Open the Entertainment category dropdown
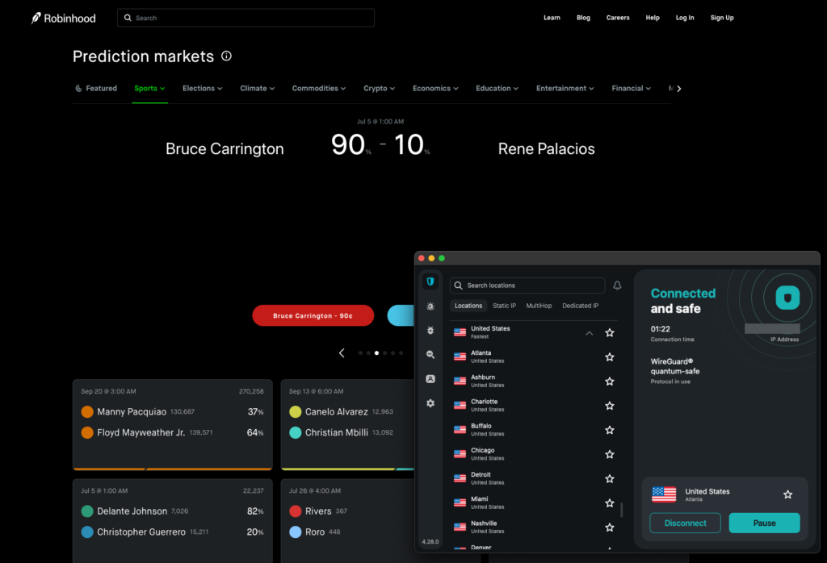This screenshot has width=827, height=563. click(x=565, y=89)
